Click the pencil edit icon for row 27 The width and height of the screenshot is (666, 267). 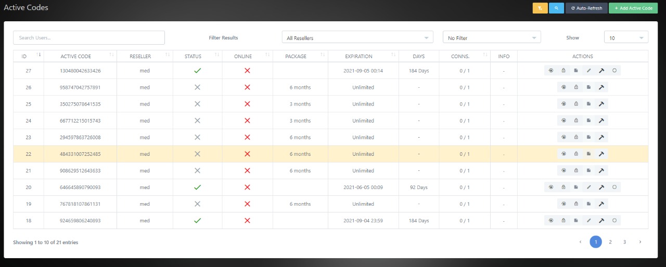(x=589, y=71)
